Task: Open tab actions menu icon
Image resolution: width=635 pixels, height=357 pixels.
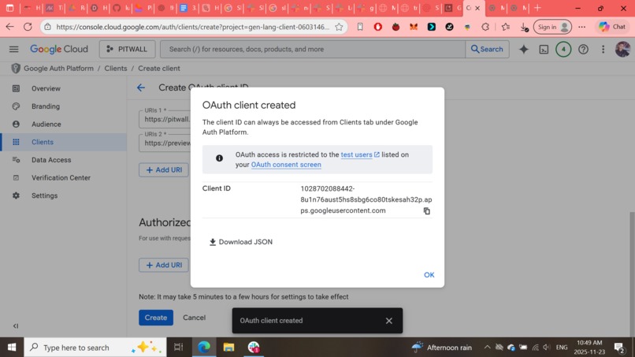Action: click(x=10, y=8)
